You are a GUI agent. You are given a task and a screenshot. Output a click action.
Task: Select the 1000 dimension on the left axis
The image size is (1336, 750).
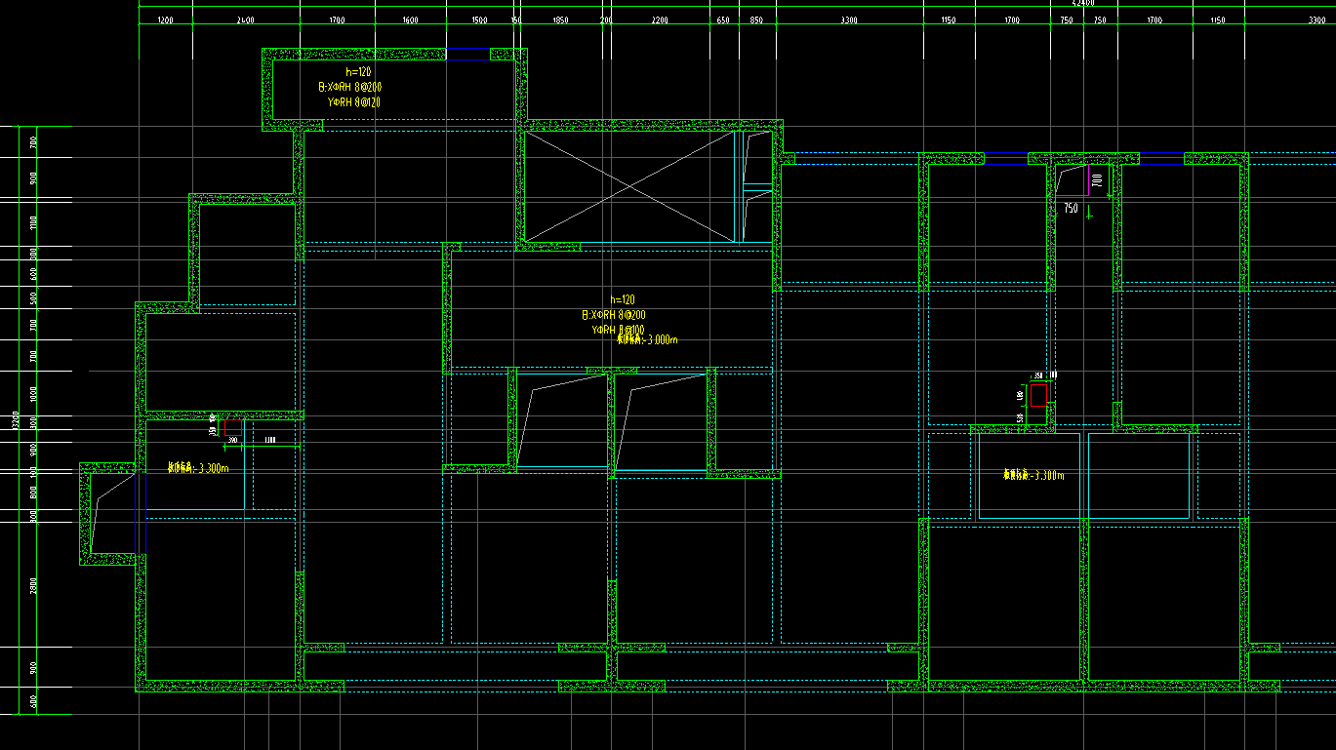click(x=33, y=394)
